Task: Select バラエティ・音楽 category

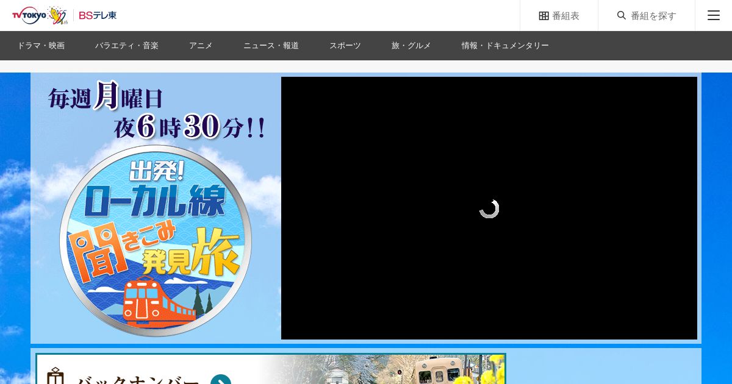Action: point(127,46)
